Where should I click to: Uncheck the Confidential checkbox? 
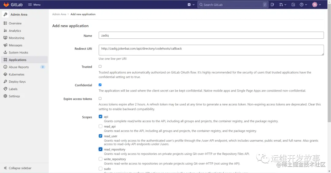(100, 85)
